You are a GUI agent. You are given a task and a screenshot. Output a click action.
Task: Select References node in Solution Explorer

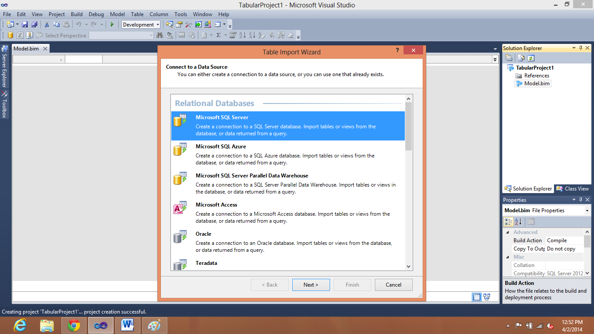pos(537,76)
